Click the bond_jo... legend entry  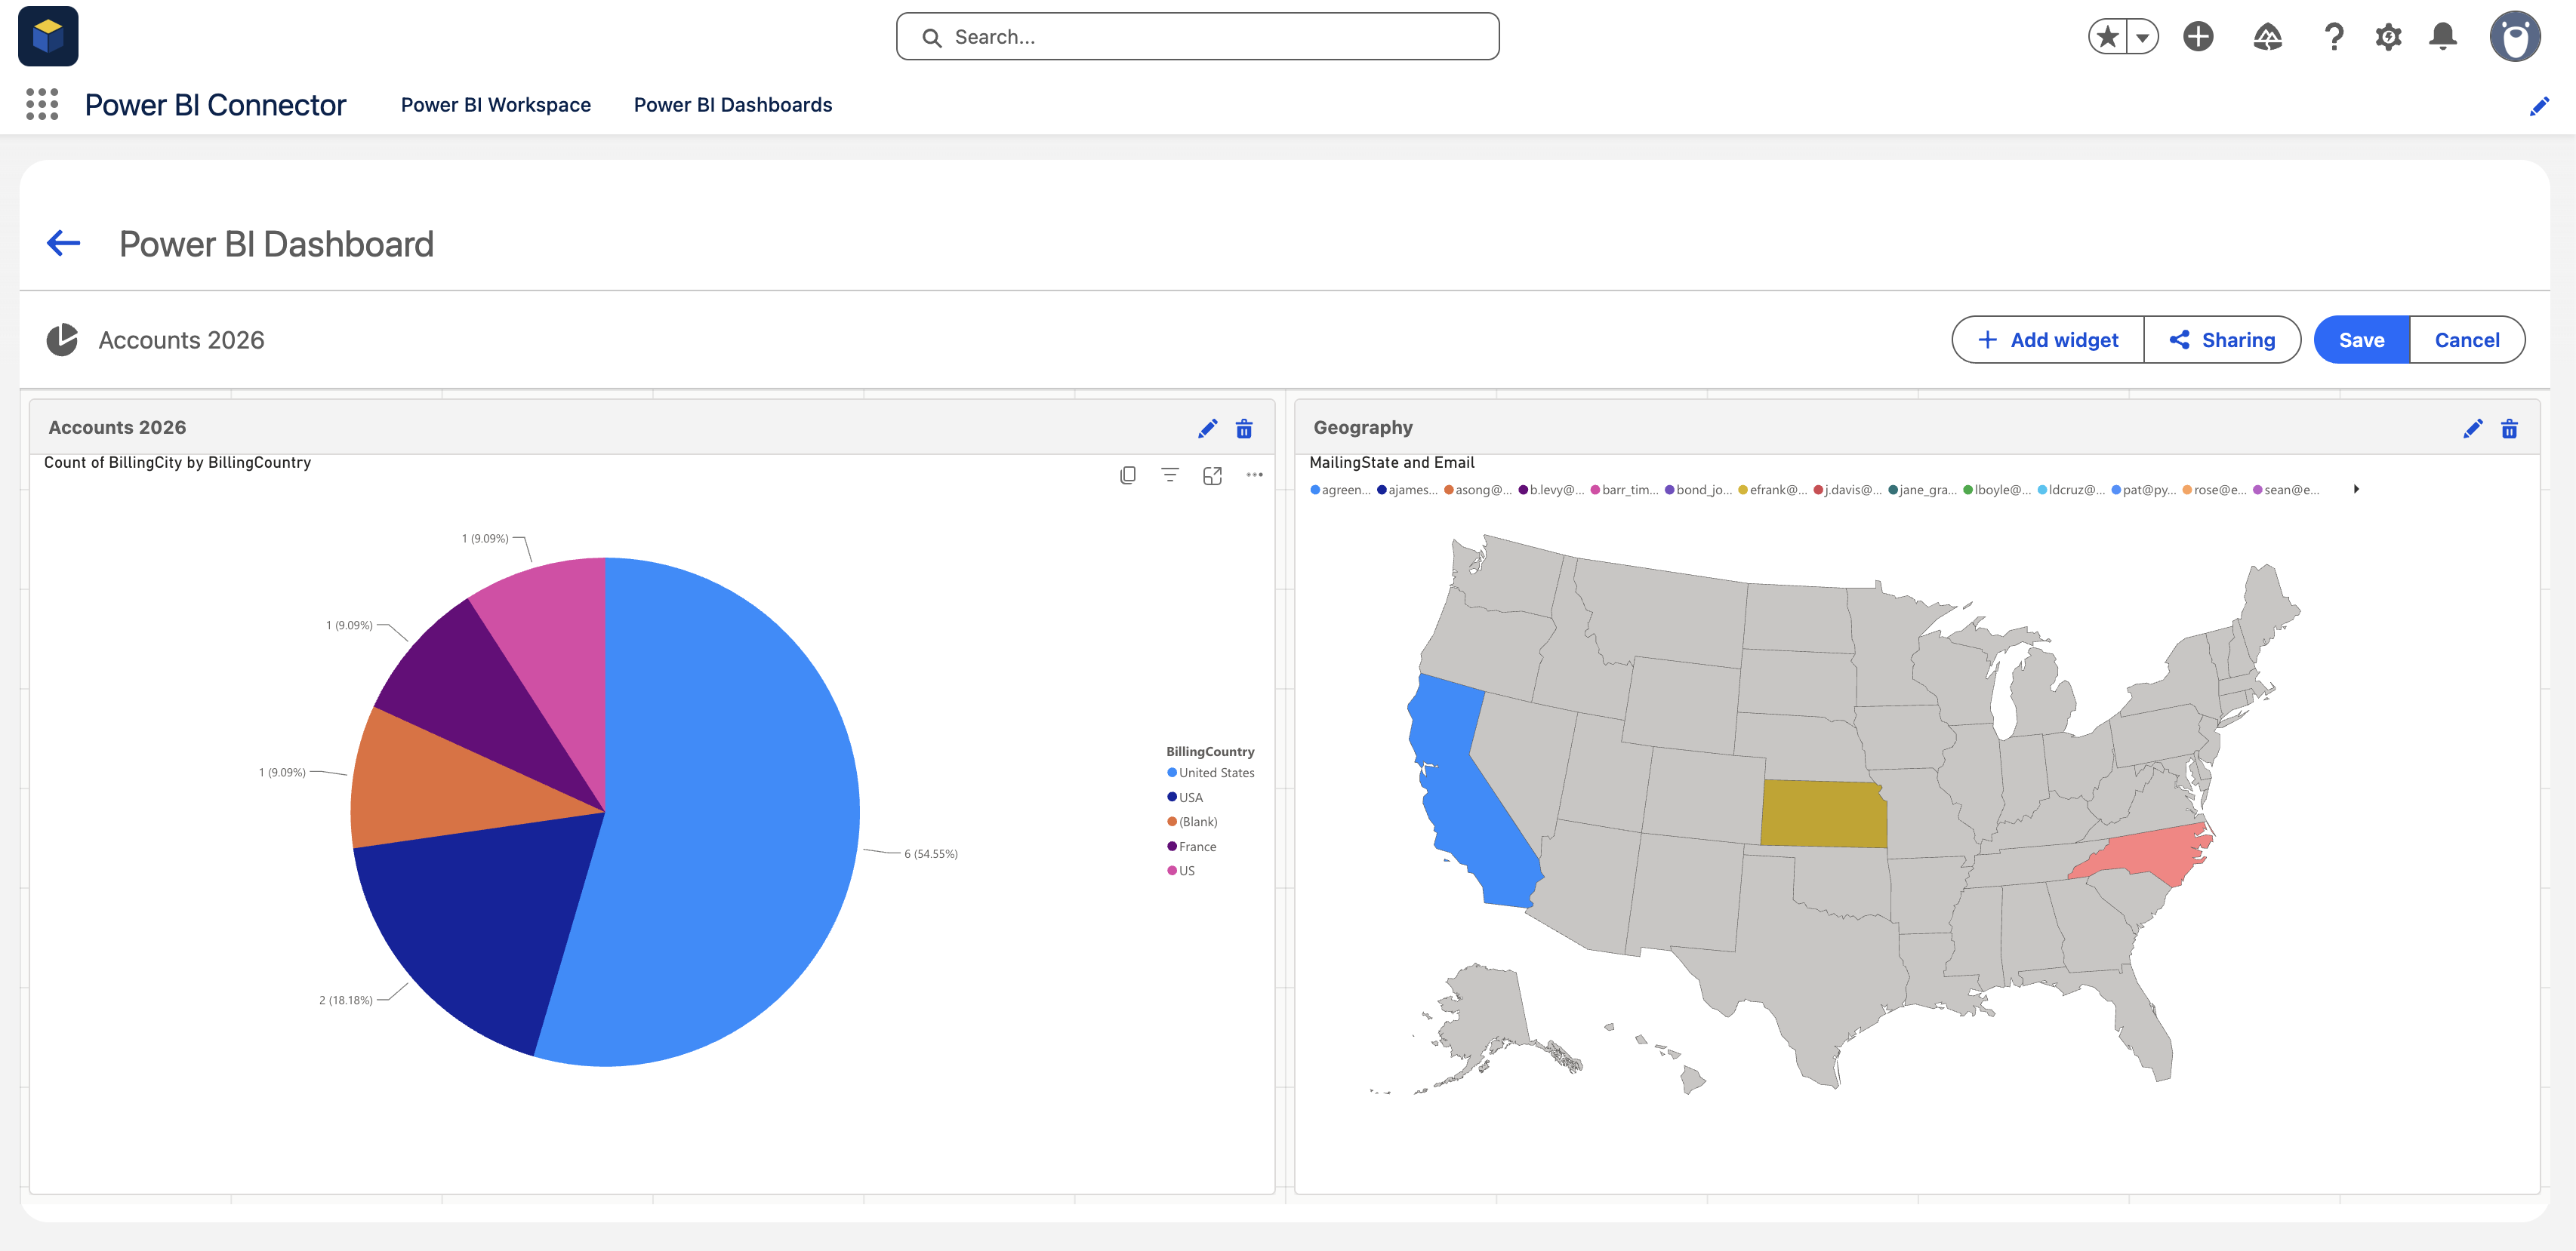point(1698,490)
